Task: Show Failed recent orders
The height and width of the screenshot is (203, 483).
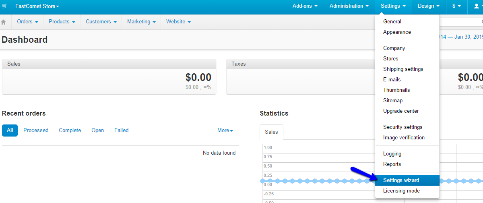Action: 121,130
